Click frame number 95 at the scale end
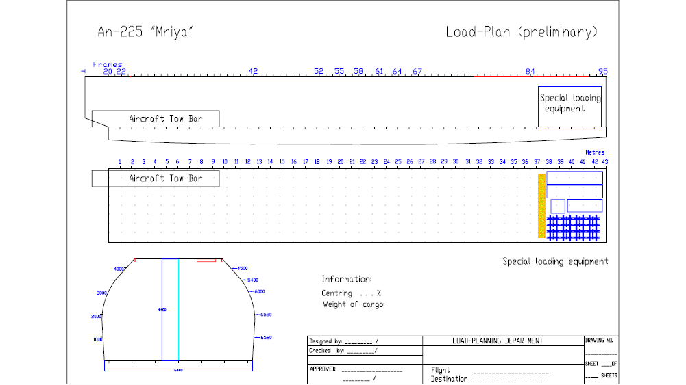 tap(603, 71)
